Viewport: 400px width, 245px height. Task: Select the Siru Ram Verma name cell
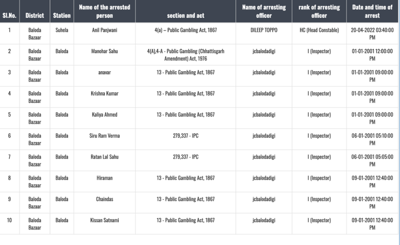coord(104,136)
